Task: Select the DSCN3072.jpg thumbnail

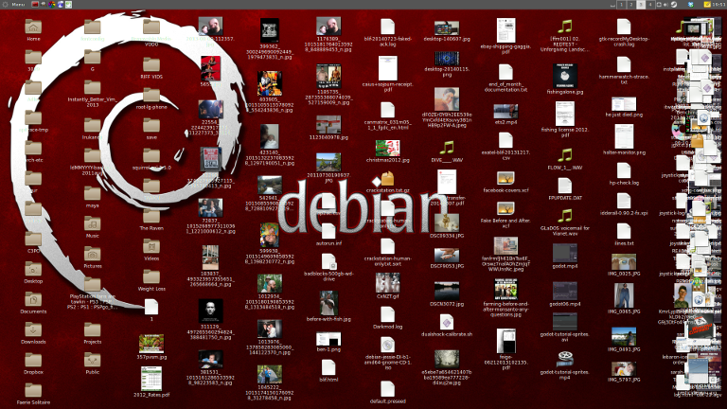Action: coord(447,292)
